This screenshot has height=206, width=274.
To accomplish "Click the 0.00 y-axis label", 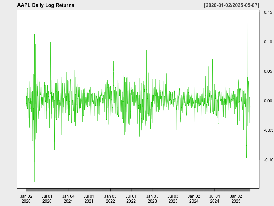I will 268,101.
